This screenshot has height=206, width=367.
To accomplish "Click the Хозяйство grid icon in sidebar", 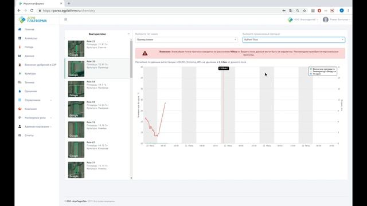I will pos(19,38).
